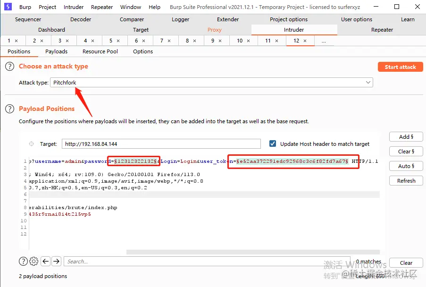Switch to the Dashboard tab

(x=51, y=30)
